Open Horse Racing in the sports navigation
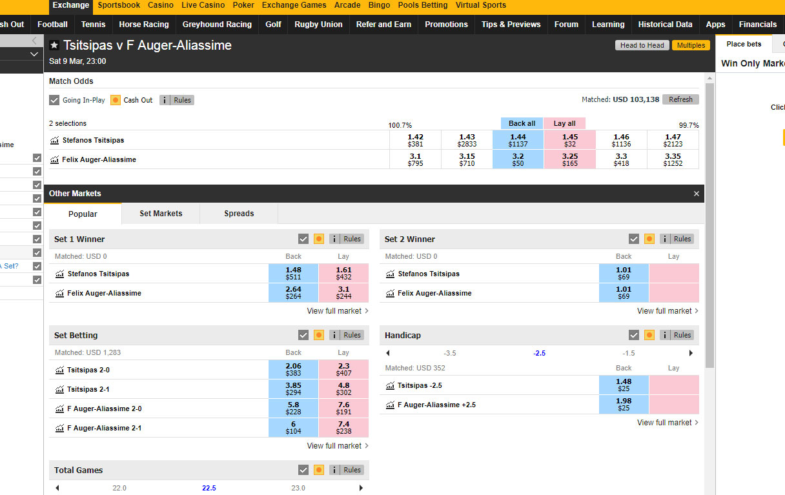 coord(144,25)
